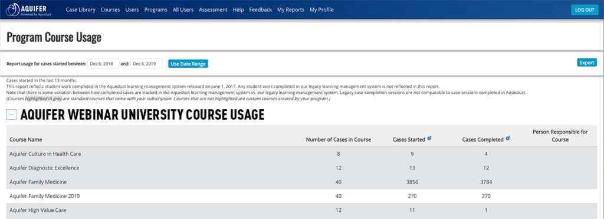604x219 pixels.
Task: Open My Profile in the navigation
Action: (x=321, y=9)
